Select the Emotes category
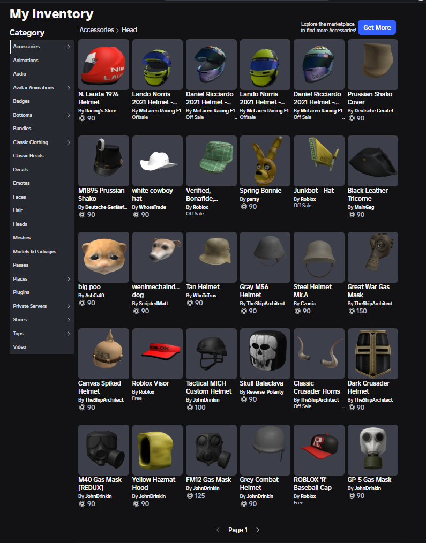426x543 pixels. pos(21,183)
